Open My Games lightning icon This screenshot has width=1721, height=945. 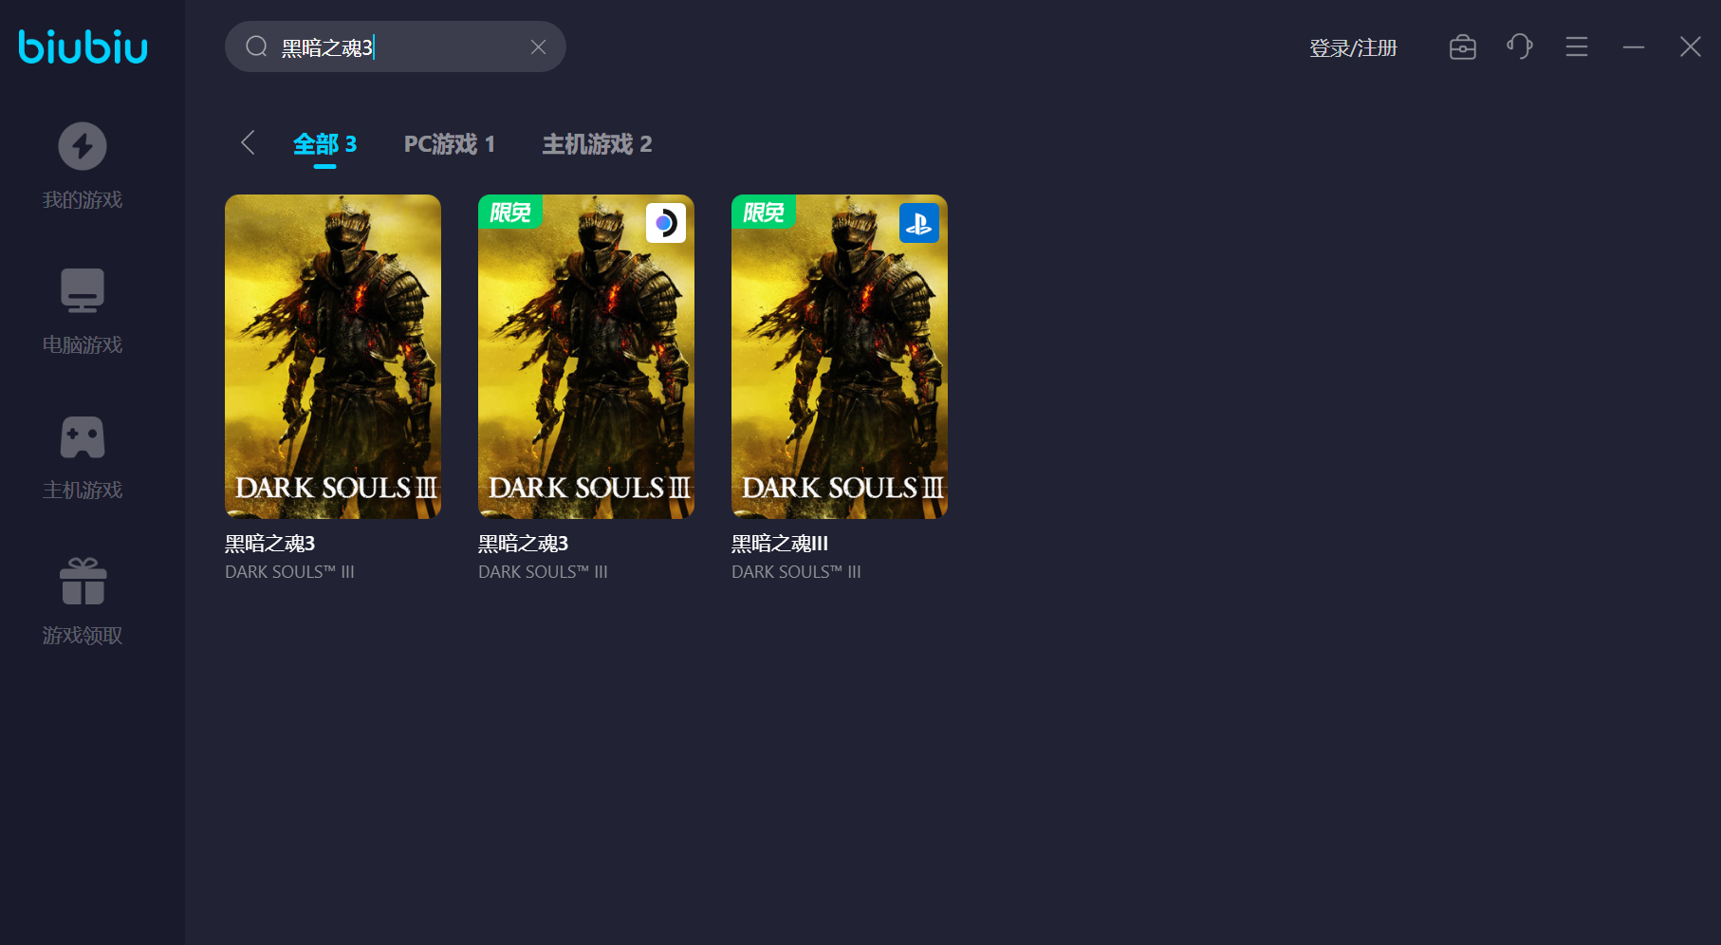[x=83, y=147]
